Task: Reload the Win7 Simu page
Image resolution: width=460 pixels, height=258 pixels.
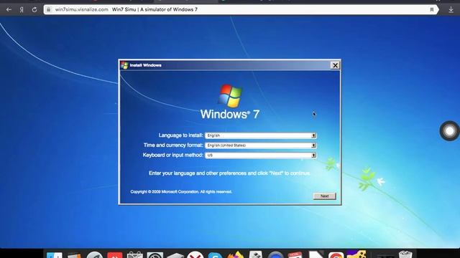Action: pyautogui.click(x=34, y=9)
